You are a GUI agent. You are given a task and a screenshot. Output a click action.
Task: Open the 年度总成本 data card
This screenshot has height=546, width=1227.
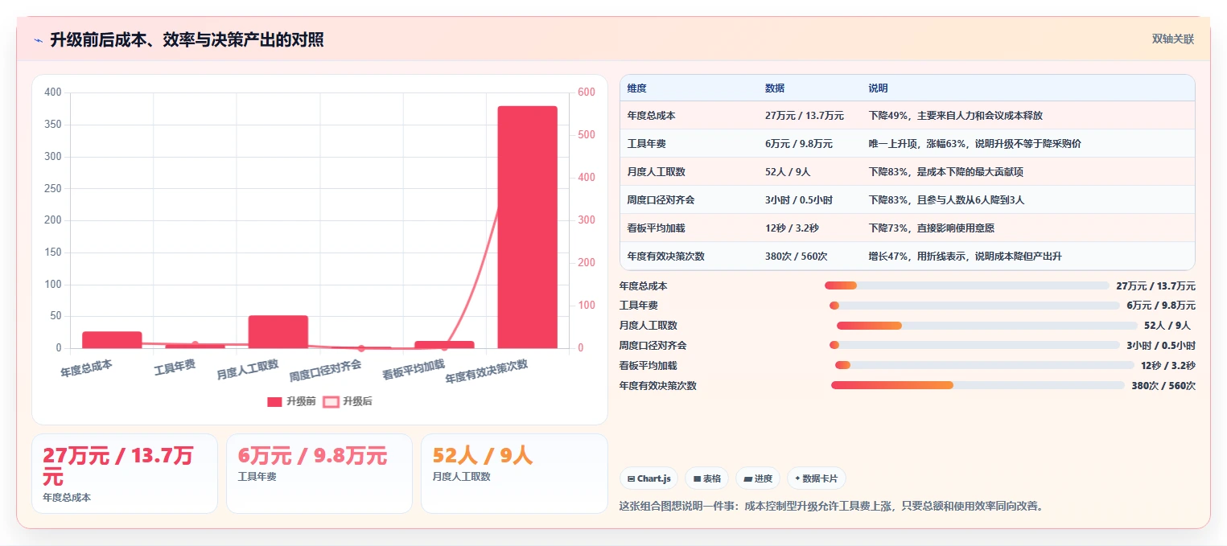(125, 474)
